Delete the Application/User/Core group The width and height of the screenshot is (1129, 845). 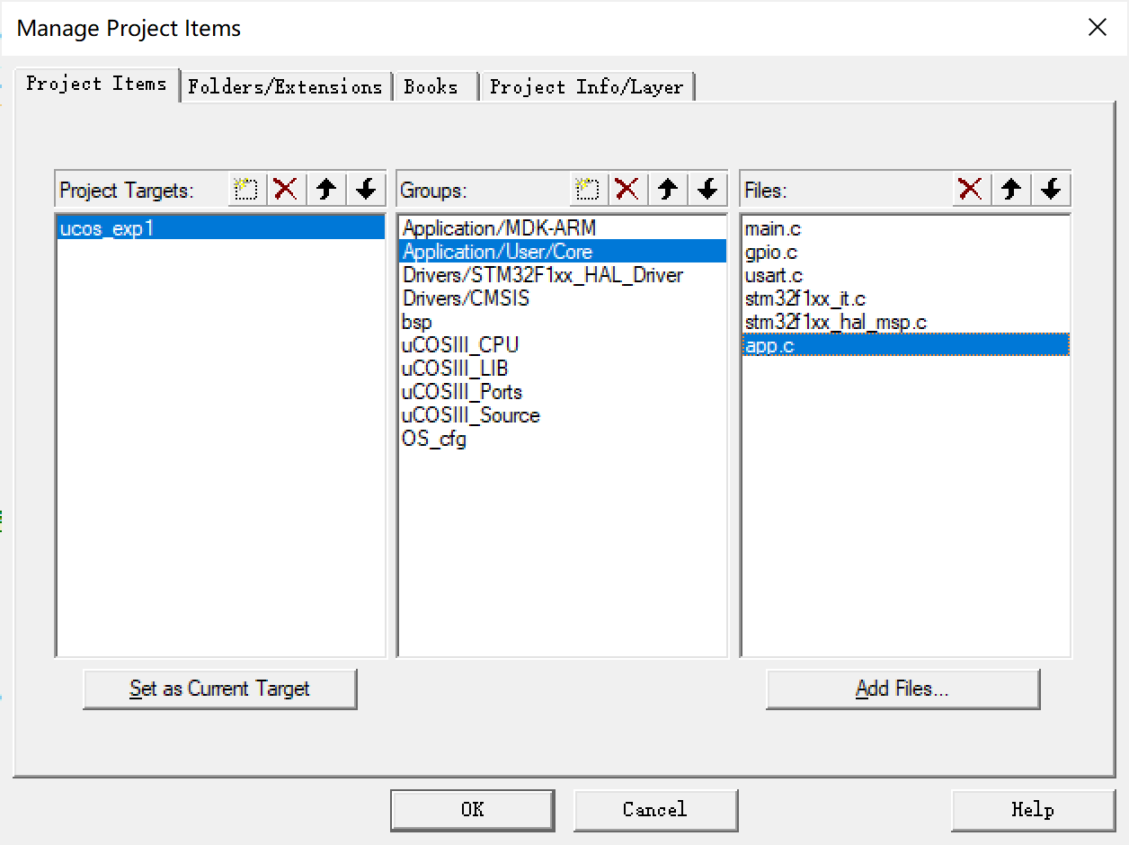pyautogui.click(x=627, y=189)
